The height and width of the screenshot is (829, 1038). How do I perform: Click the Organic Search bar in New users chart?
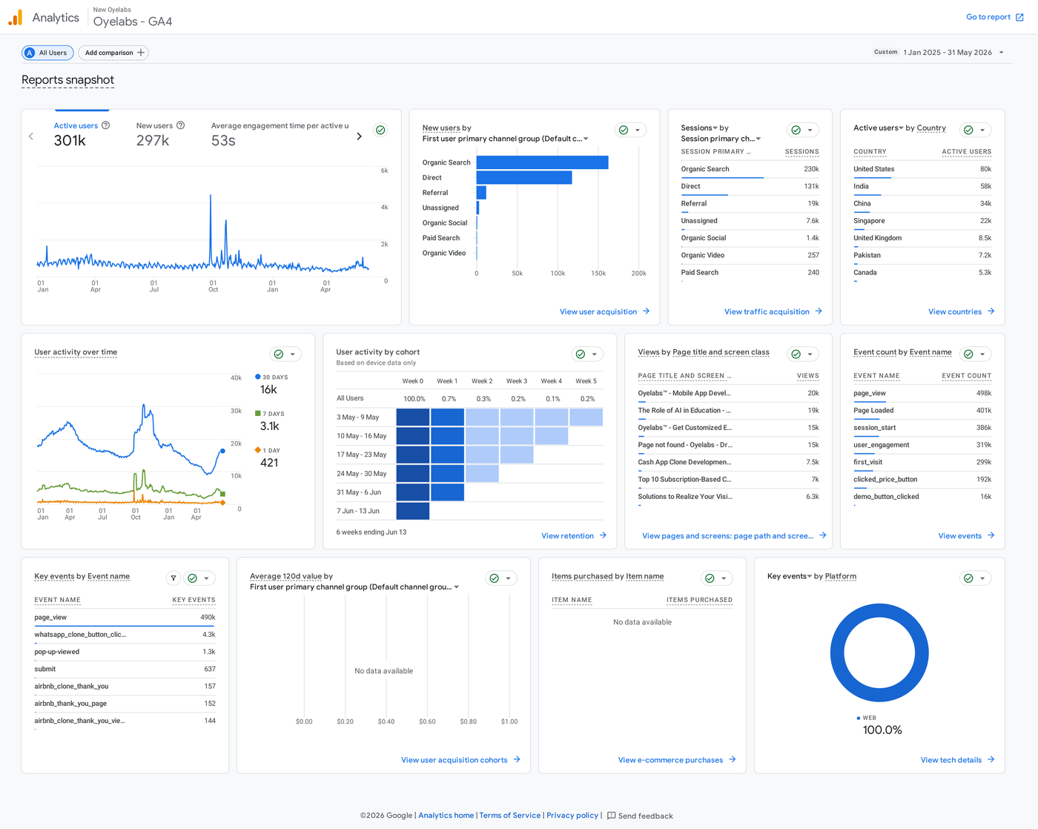pos(542,162)
